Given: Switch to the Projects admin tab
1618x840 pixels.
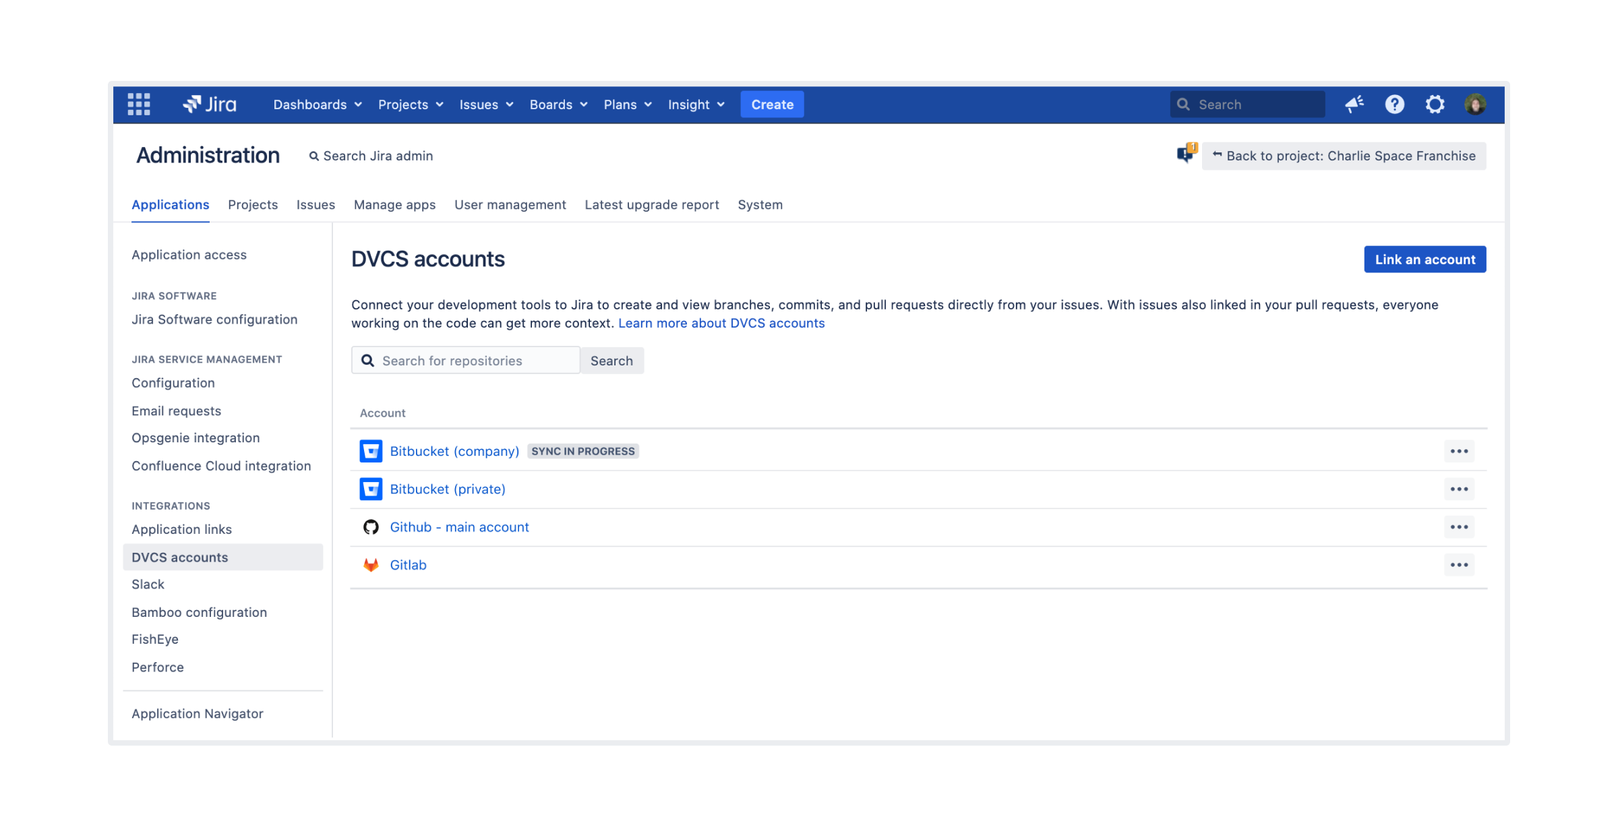Looking at the screenshot, I should point(253,205).
